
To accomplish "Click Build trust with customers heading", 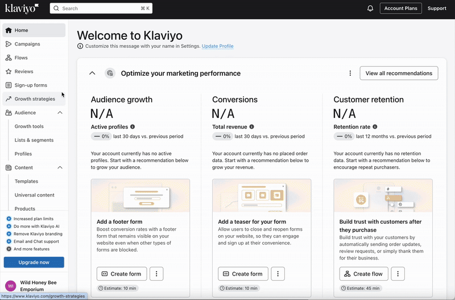I will pos(380,225).
